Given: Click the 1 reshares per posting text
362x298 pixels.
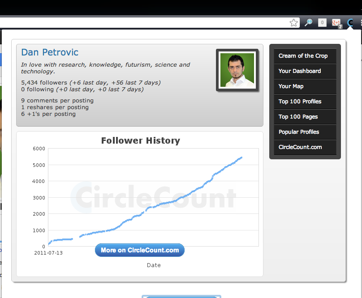Looking at the screenshot, I should [55, 107].
